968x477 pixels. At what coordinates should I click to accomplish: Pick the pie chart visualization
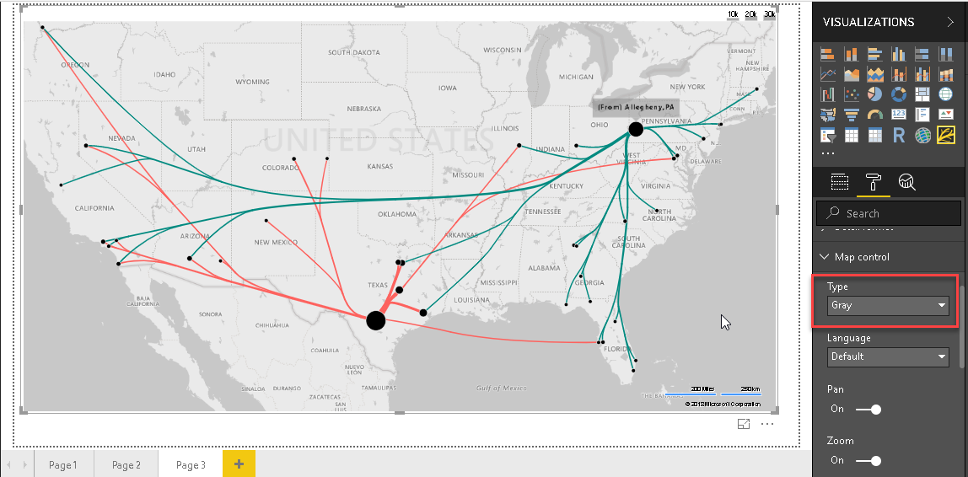(875, 94)
